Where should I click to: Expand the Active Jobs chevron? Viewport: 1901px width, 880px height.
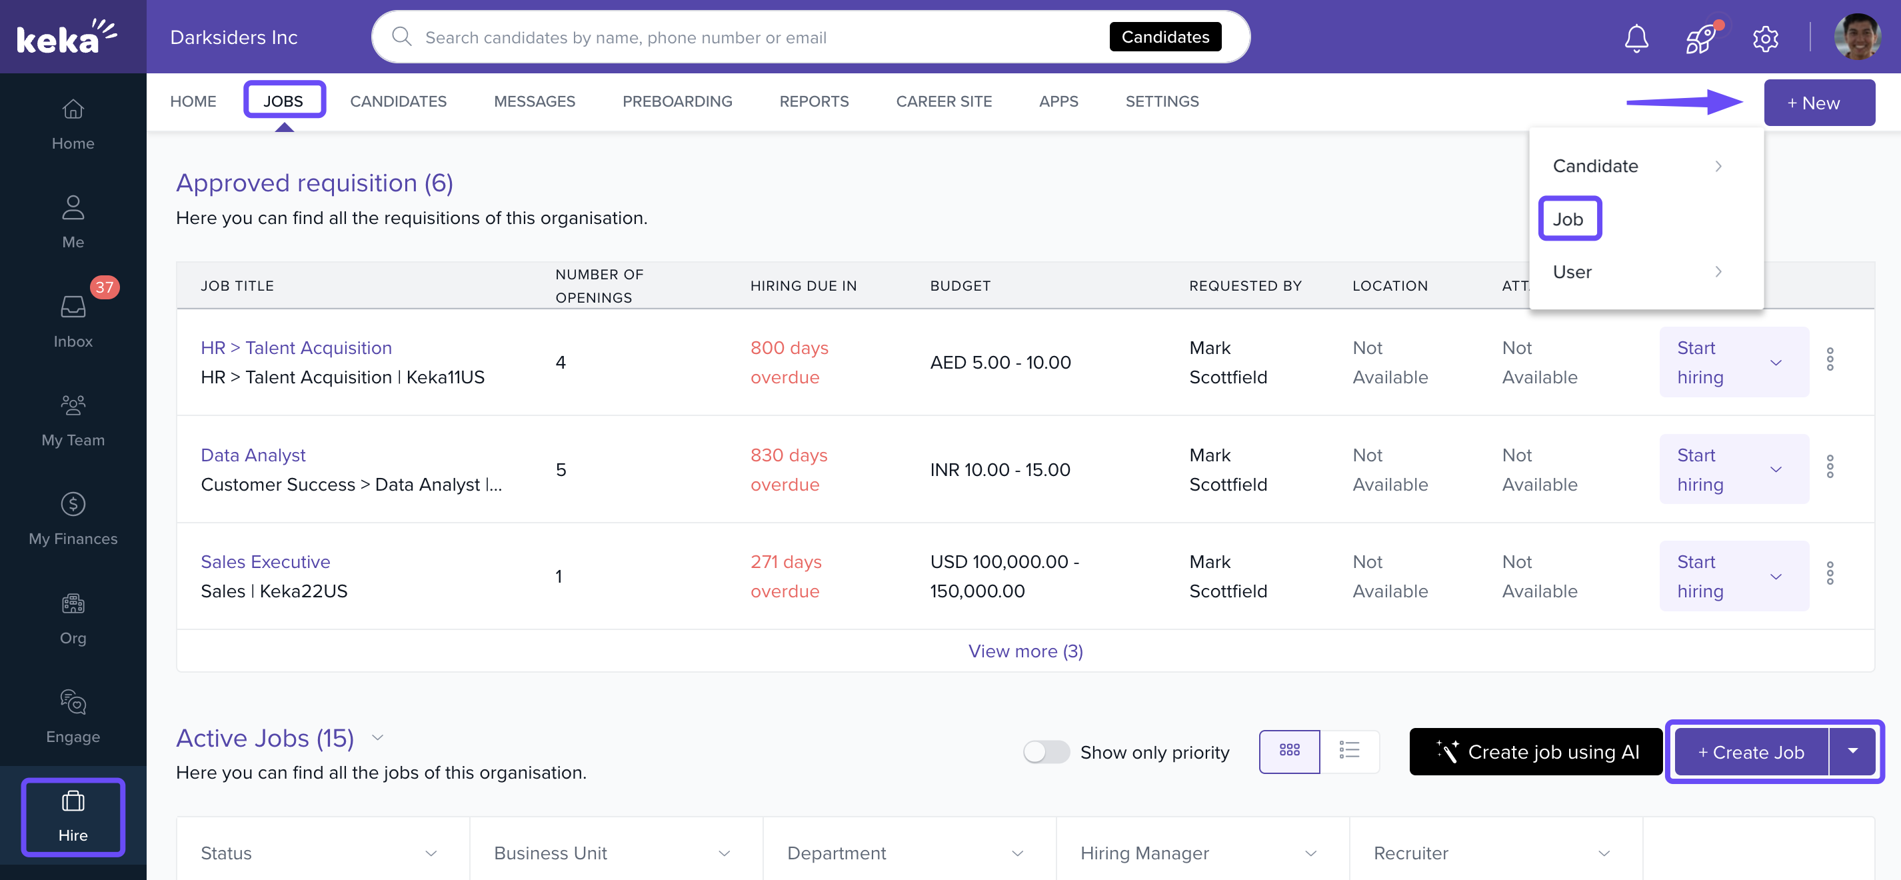pyautogui.click(x=378, y=737)
